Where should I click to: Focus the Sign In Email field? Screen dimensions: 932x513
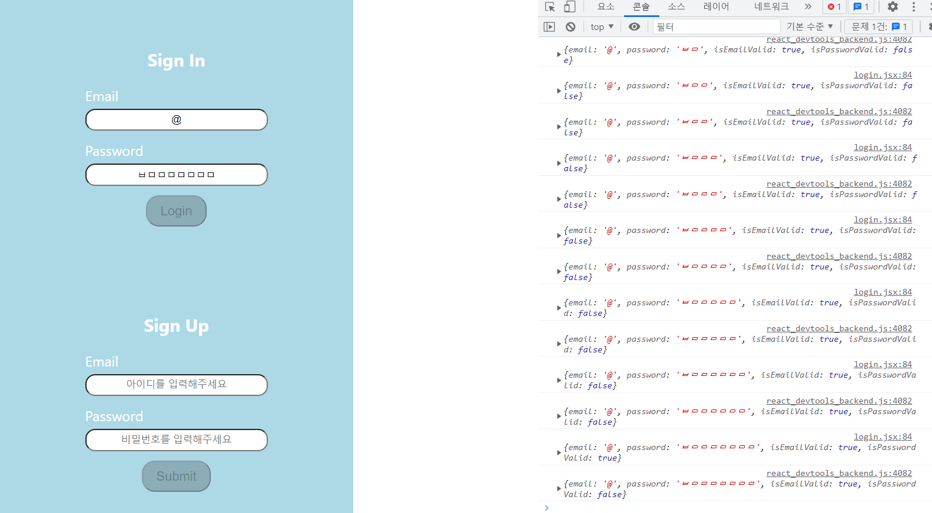point(177,120)
